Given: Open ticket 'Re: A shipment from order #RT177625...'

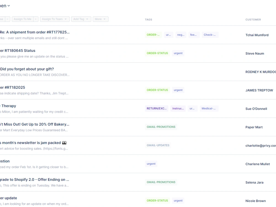Looking at the screenshot, I should tap(35, 32).
